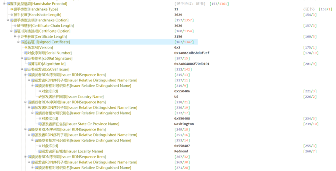Click the algorithm value 0x2a864886f70d0101
This screenshot has width=336, height=171.
pos(192,64)
